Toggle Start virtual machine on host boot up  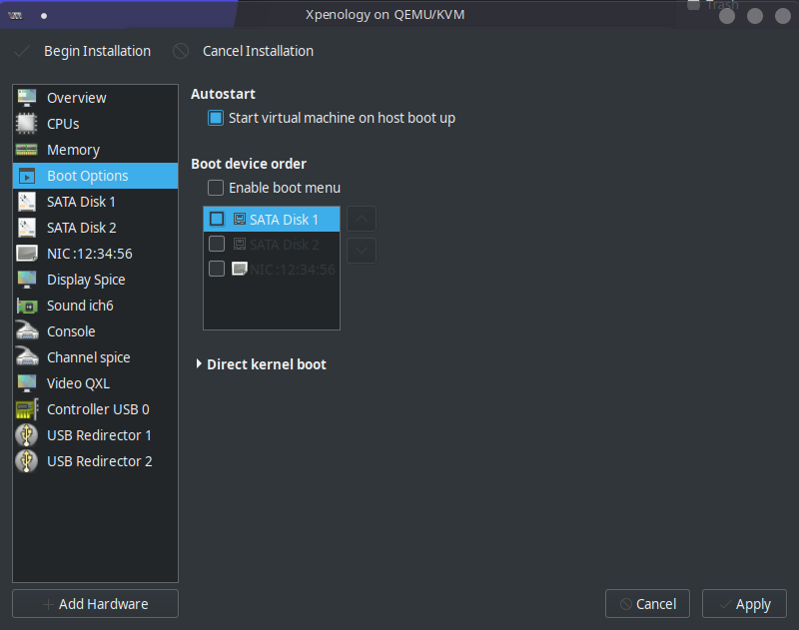[x=216, y=118]
